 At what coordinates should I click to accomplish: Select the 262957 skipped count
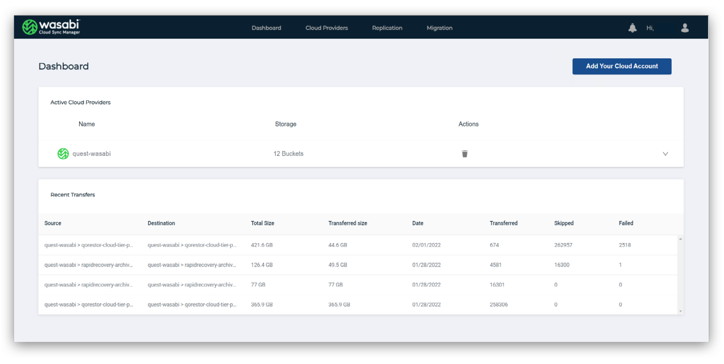coord(563,245)
